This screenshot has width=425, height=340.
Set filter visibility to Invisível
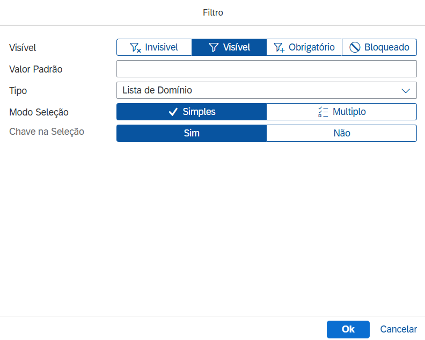(x=154, y=47)
